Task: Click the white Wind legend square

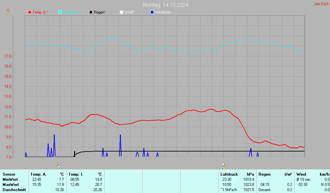Action: pyautogui.click(x=121, y=12)
